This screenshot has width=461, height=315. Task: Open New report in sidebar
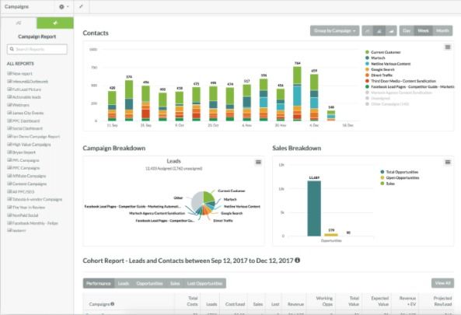point(19,74)
